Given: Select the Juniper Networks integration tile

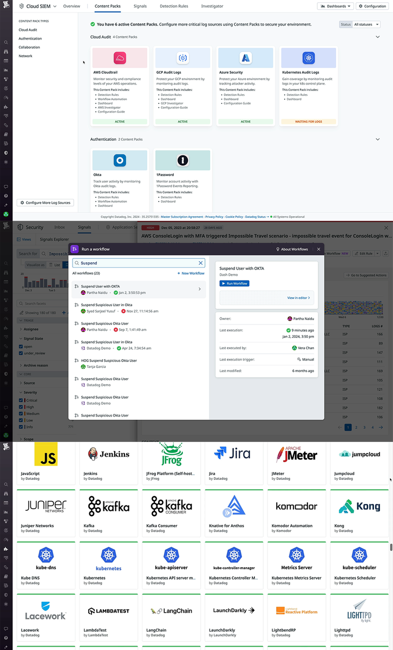Looking at the screenshot, I should click(46, 512).
